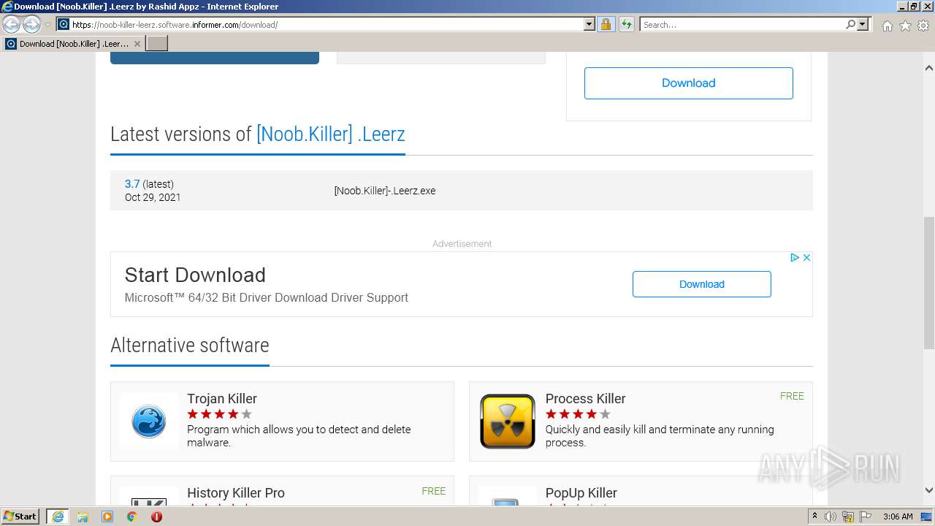This screenshot has width=935, height=526.
Task: Click the browser Back arrow button
Action: click(x=12, y=25)
